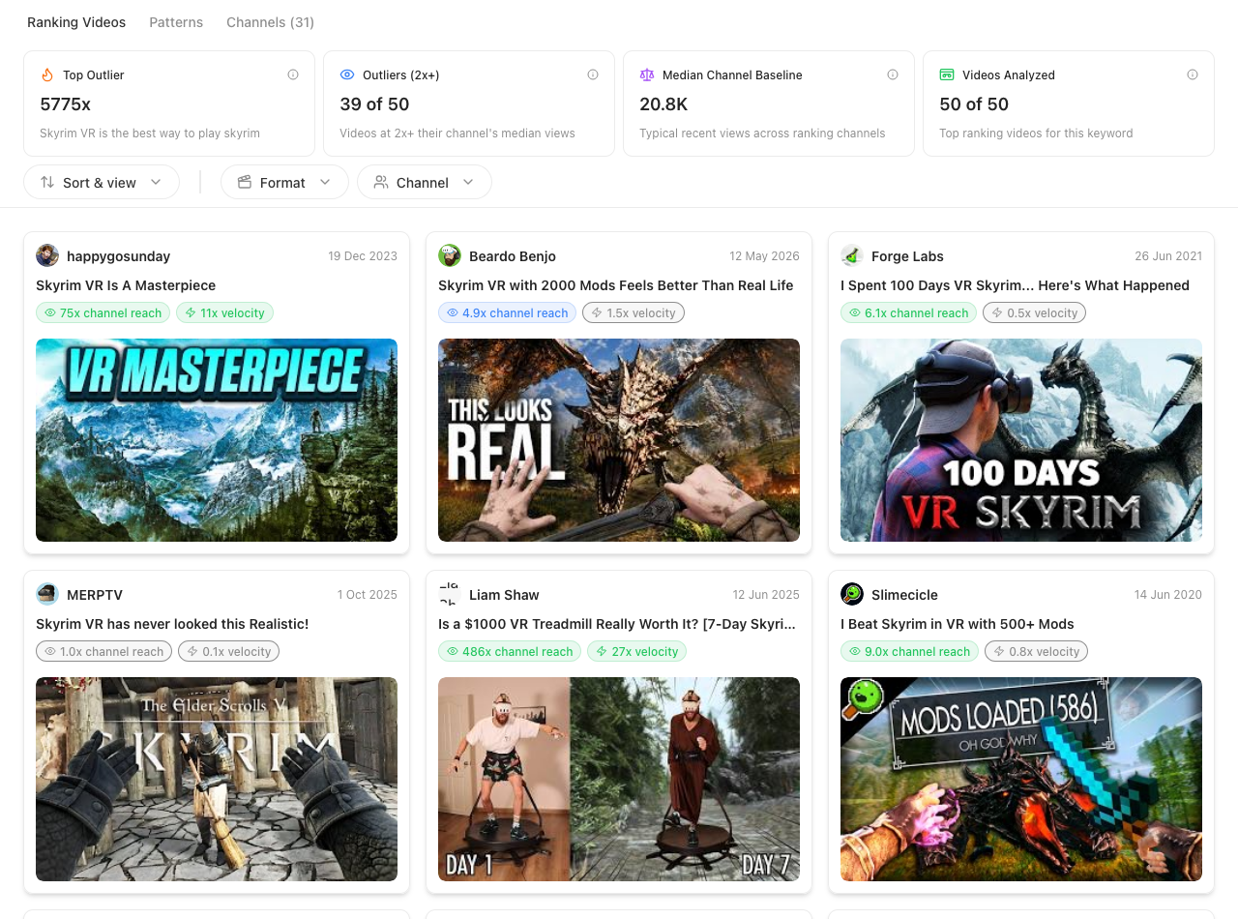Click the clapperboard icon in Format button
The height and width of the screenshot is (919, 1238).
(245, 182)
